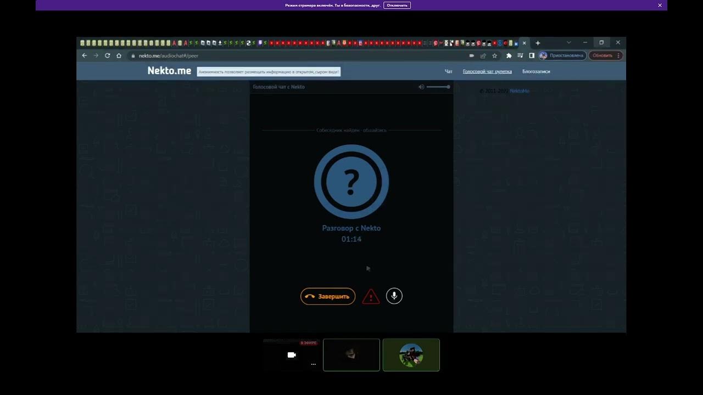Click the NektoMe footer link
This screenshot has height=395, width=703.
pos(520,91)
